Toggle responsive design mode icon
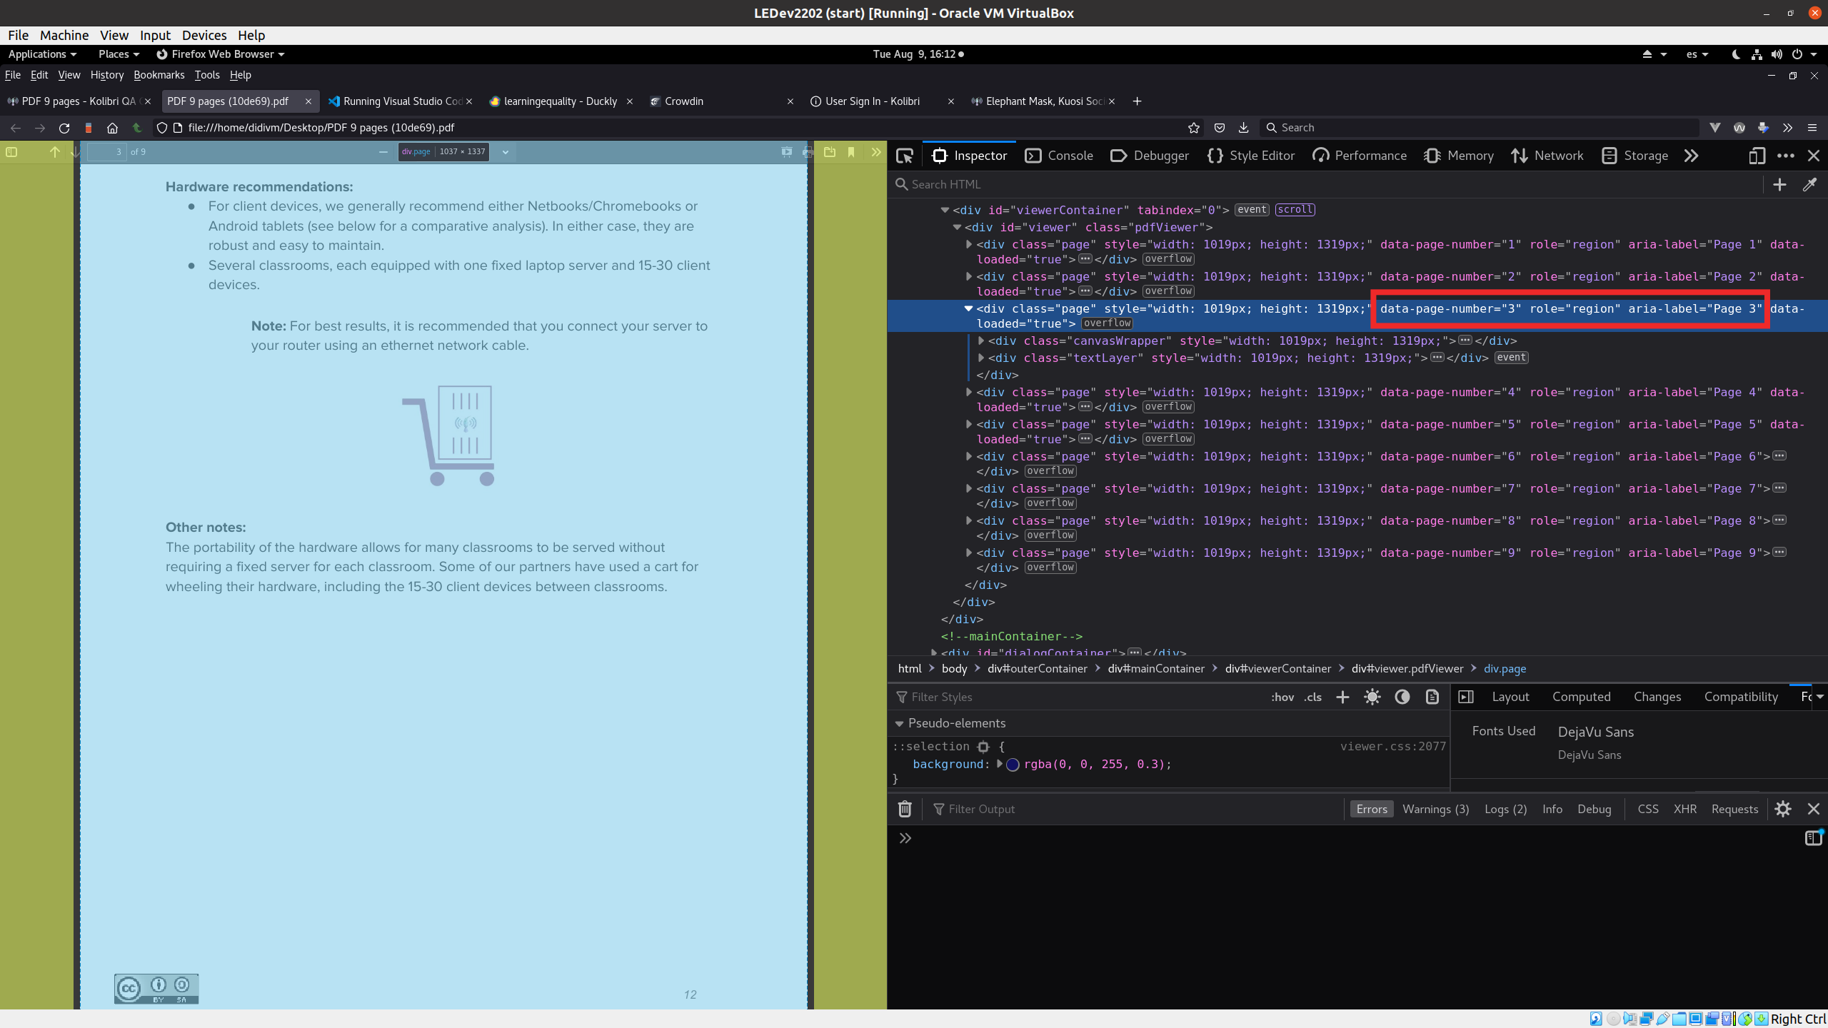The height and width of the screenshot is (1028, 1828). [1757, 156]
